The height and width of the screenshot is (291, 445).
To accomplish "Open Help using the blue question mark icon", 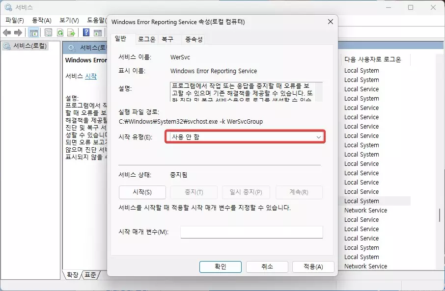I will pos(87,32).
